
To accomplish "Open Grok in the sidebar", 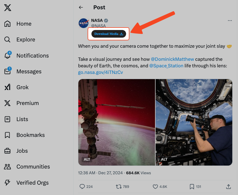I will [22, 87].
